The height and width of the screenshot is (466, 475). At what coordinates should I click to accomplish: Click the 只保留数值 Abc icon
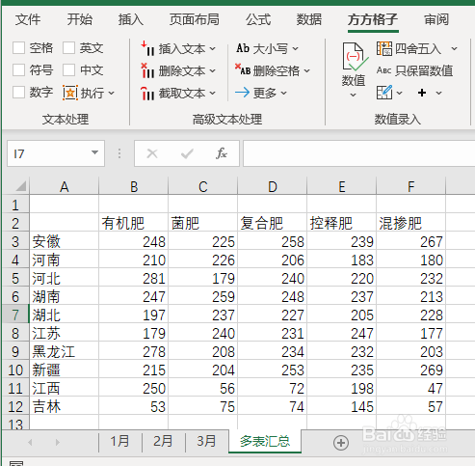pyautogui.click(x=383, y=70)
